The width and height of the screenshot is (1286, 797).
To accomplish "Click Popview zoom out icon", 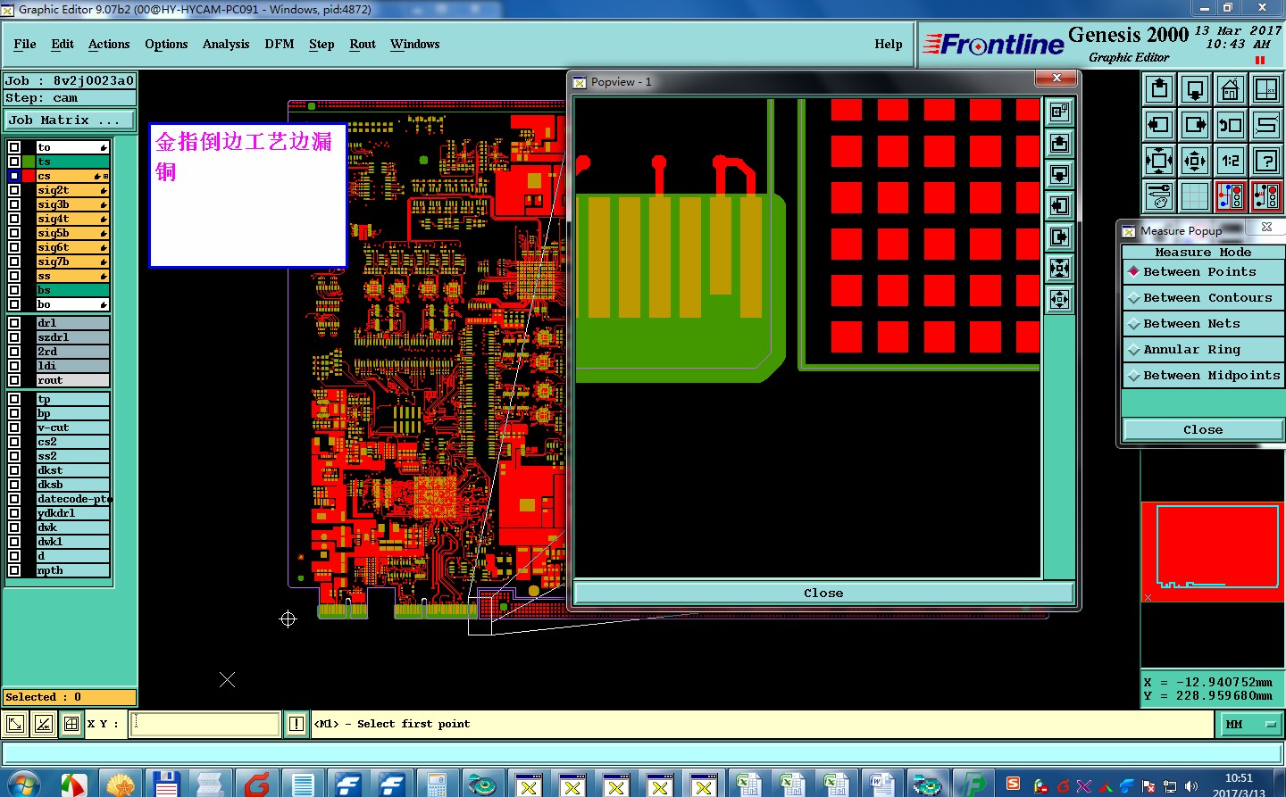I will pyautogui.click(x=1059, y=299).
